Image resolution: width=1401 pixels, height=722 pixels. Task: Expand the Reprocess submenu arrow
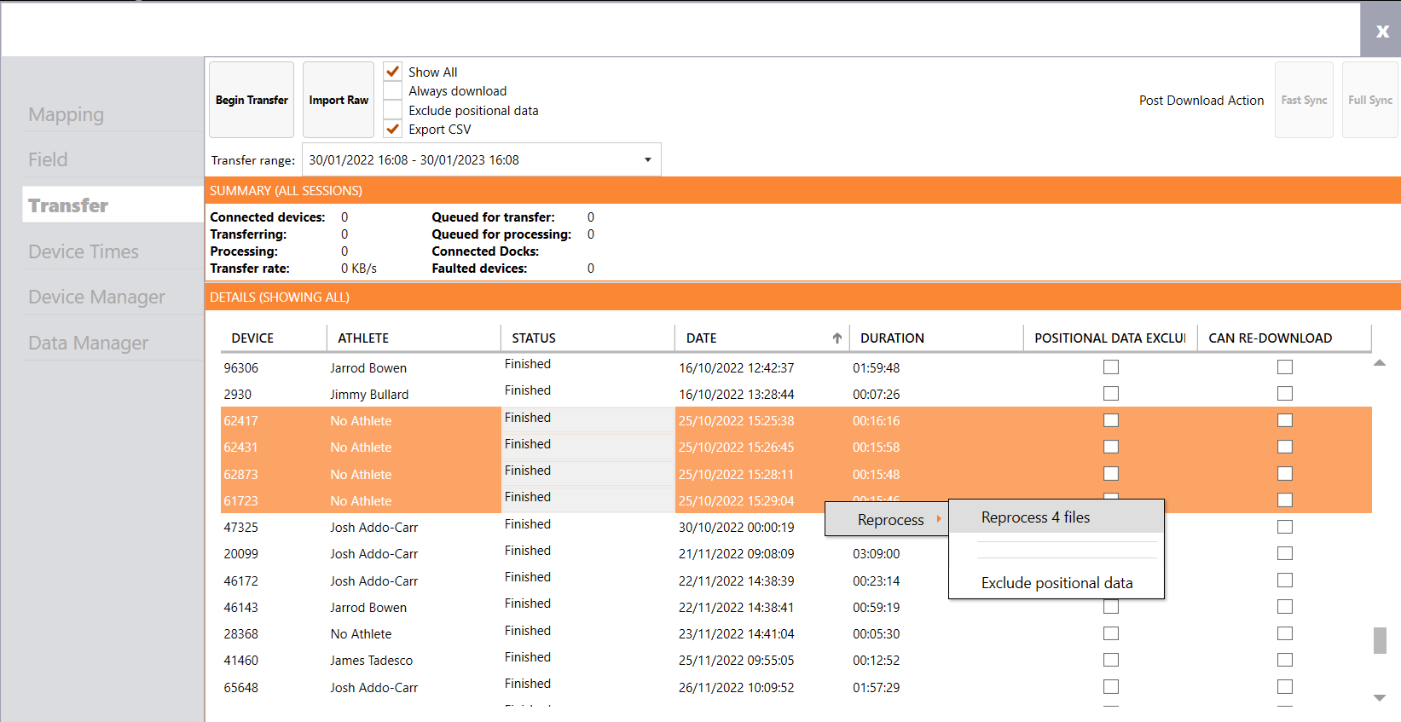938,519
